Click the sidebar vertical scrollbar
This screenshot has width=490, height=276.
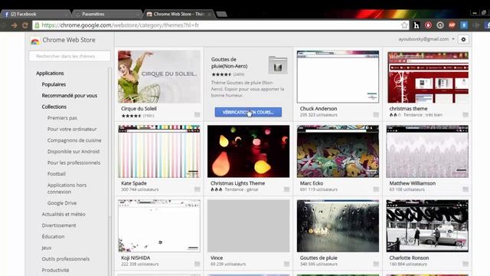[109, 143]
